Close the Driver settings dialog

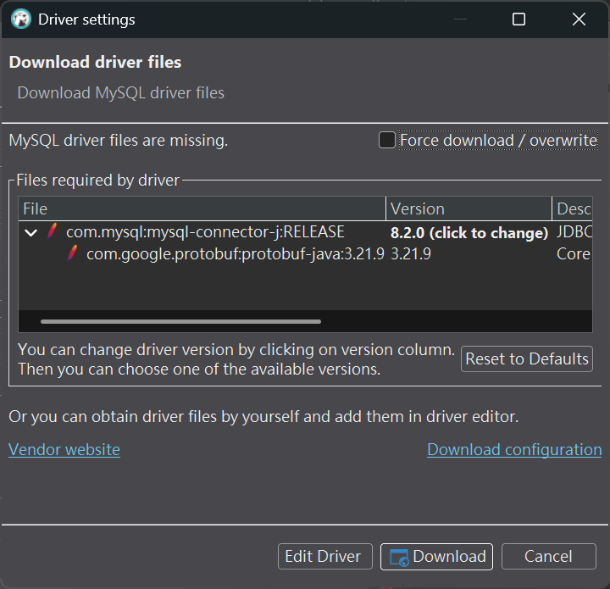579,19
